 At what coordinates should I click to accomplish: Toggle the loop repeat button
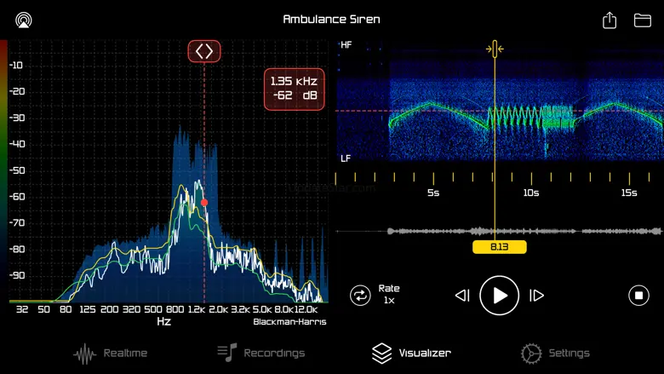[x=360, y=296]
